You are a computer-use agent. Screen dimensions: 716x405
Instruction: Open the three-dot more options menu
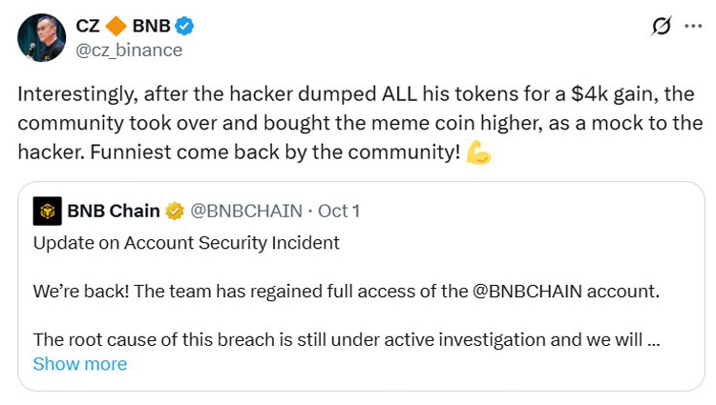coord(694,27)
